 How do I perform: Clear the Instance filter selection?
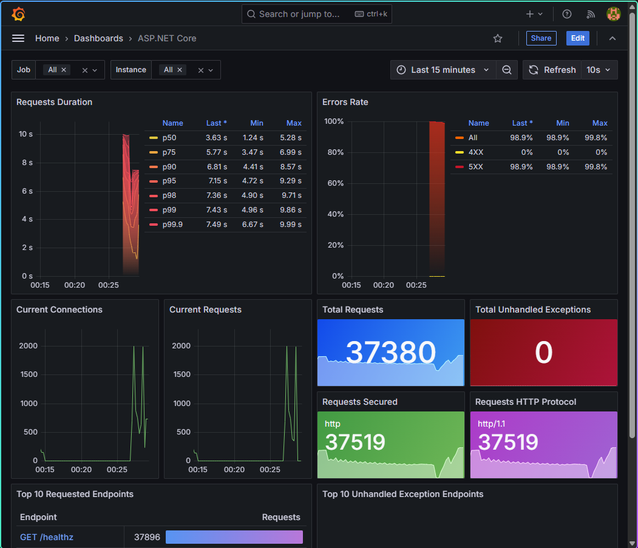200,70
